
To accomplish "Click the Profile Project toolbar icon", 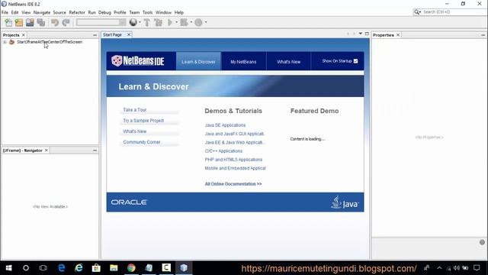I will (198, 22).
